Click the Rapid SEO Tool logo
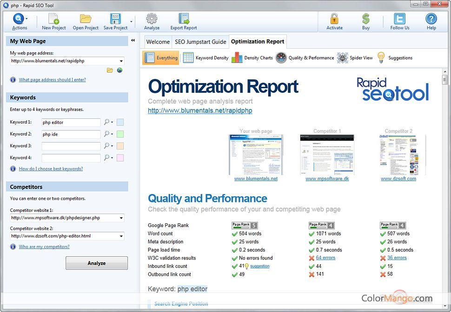 (392, 89)
